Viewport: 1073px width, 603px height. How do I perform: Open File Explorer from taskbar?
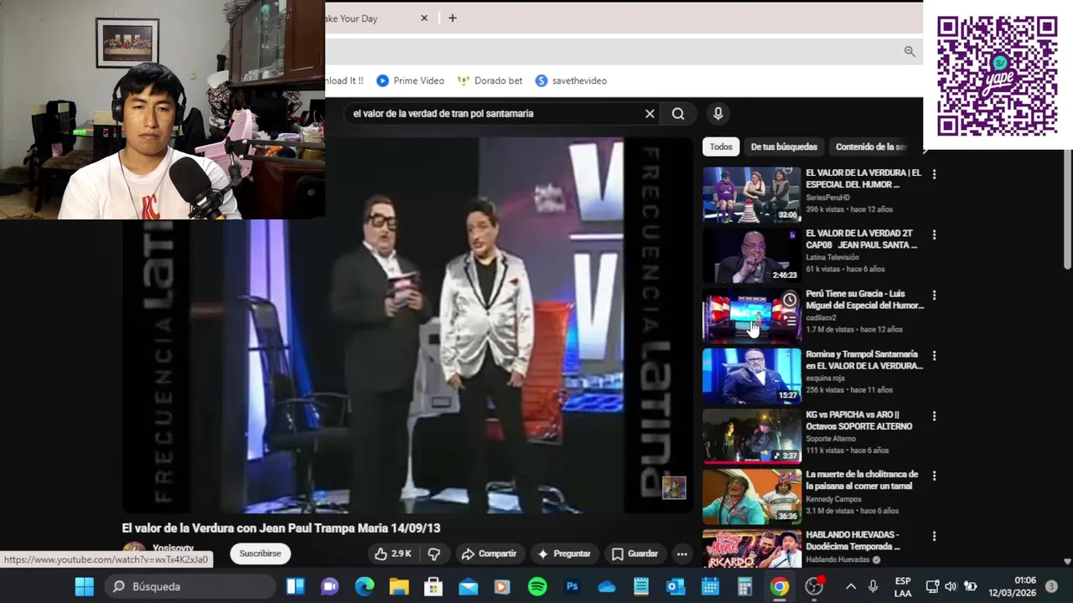tap(399, 586)
